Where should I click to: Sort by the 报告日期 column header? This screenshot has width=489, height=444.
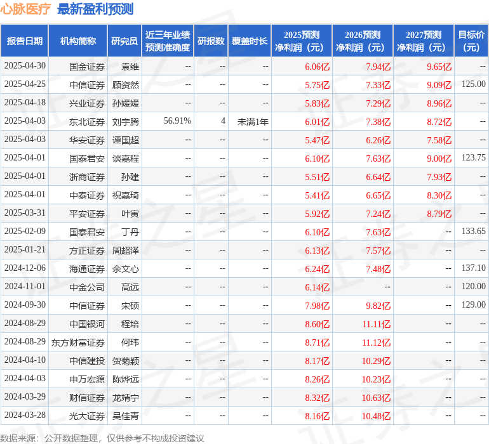[25, 41]
